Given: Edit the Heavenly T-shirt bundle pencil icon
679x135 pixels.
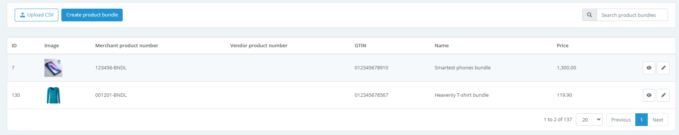Looking at the screenshot, I should (663, 95).
